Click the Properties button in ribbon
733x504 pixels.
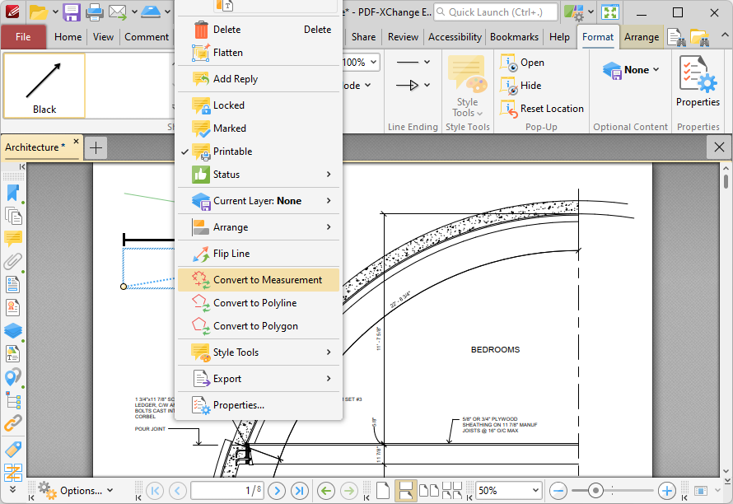(x=698, y=82)
